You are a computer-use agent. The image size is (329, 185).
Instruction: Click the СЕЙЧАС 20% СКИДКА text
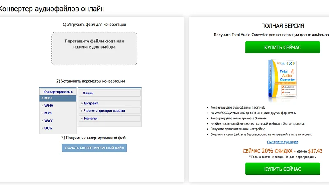pos(268,151)
